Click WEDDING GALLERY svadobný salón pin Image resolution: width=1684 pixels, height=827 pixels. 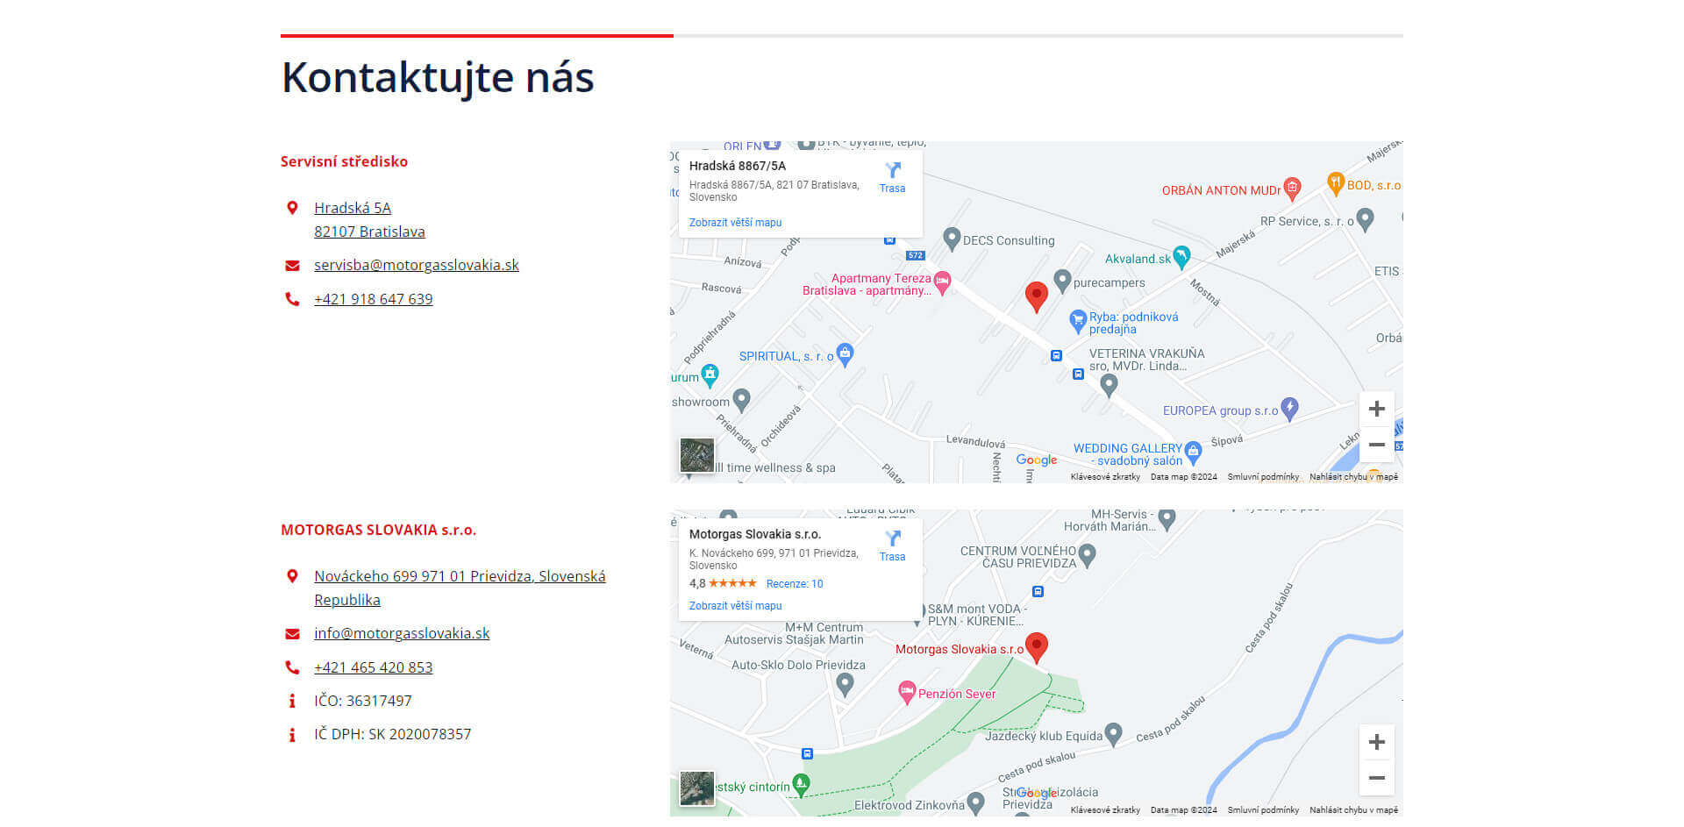click(x=1193, y=453)
